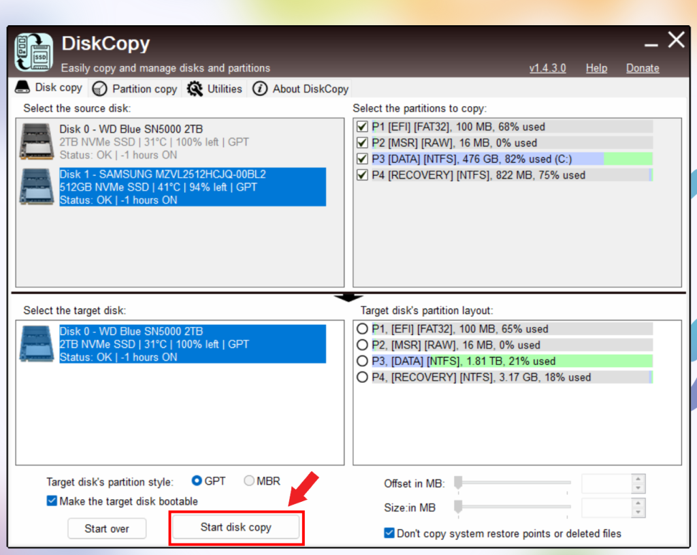Click the pie icon on Partition copy tab
Viewport: 697px width, 555px height.
(x=99, y=89)
